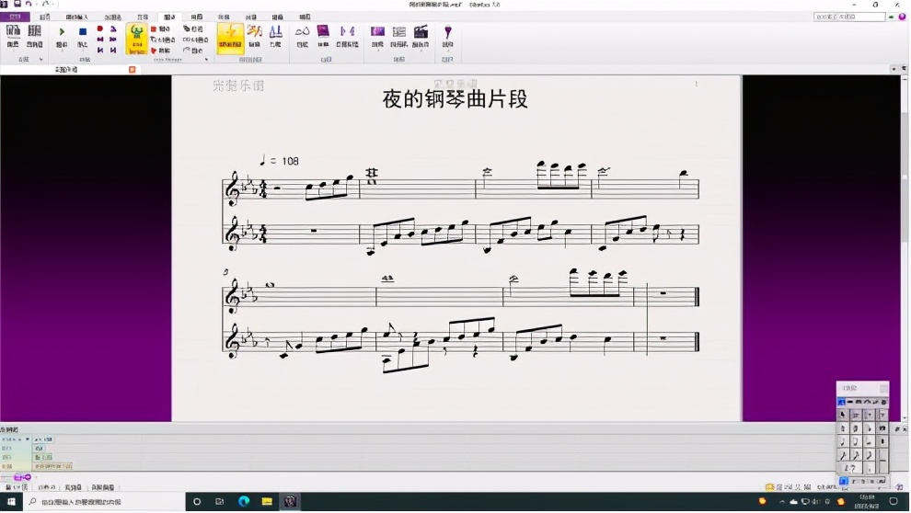Toggle the metronome Click icon in Transport
The height and width of the screenshot is (513, 911).
click(113, 28)
